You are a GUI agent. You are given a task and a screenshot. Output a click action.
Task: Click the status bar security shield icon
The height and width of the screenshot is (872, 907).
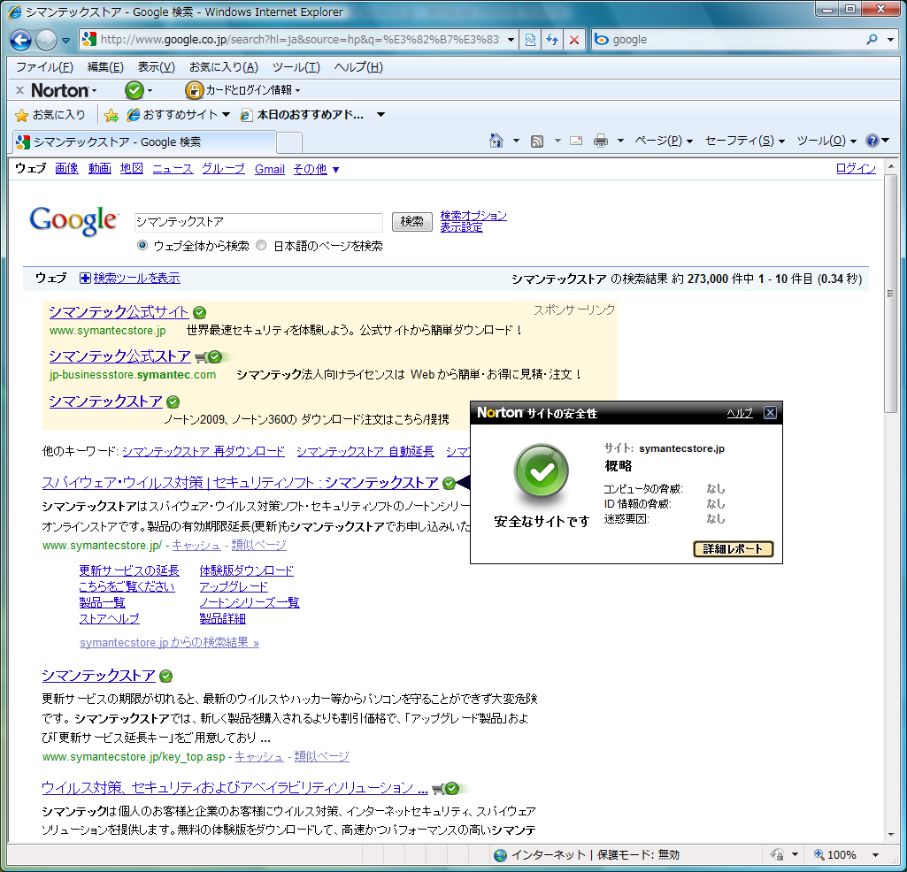tap(777, 854)
